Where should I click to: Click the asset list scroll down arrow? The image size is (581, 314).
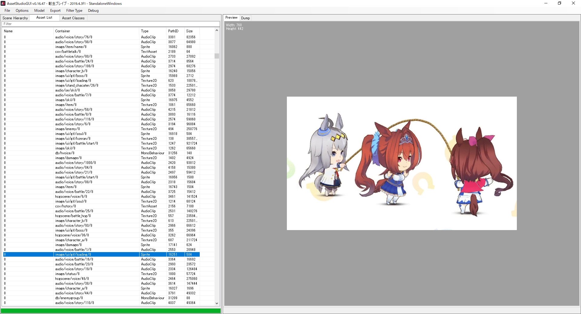pyautogui.click(x=217, y=303)
